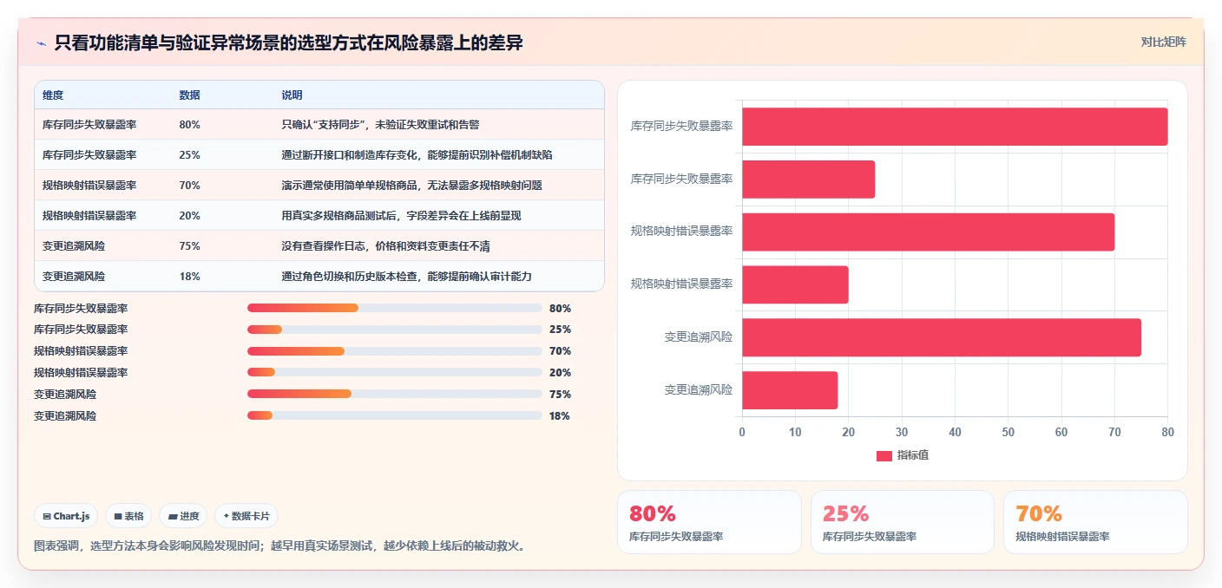This screenshot has height=588, width=1222.
Task: Open the 80% 库存同步失败暴露率 data card
Action: pos(709,522)
